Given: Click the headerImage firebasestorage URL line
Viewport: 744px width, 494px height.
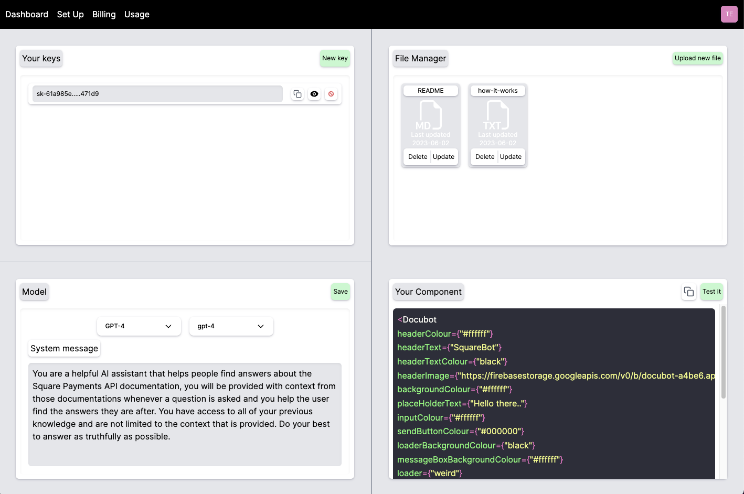Looking at the screenshot, I should 556,375.
